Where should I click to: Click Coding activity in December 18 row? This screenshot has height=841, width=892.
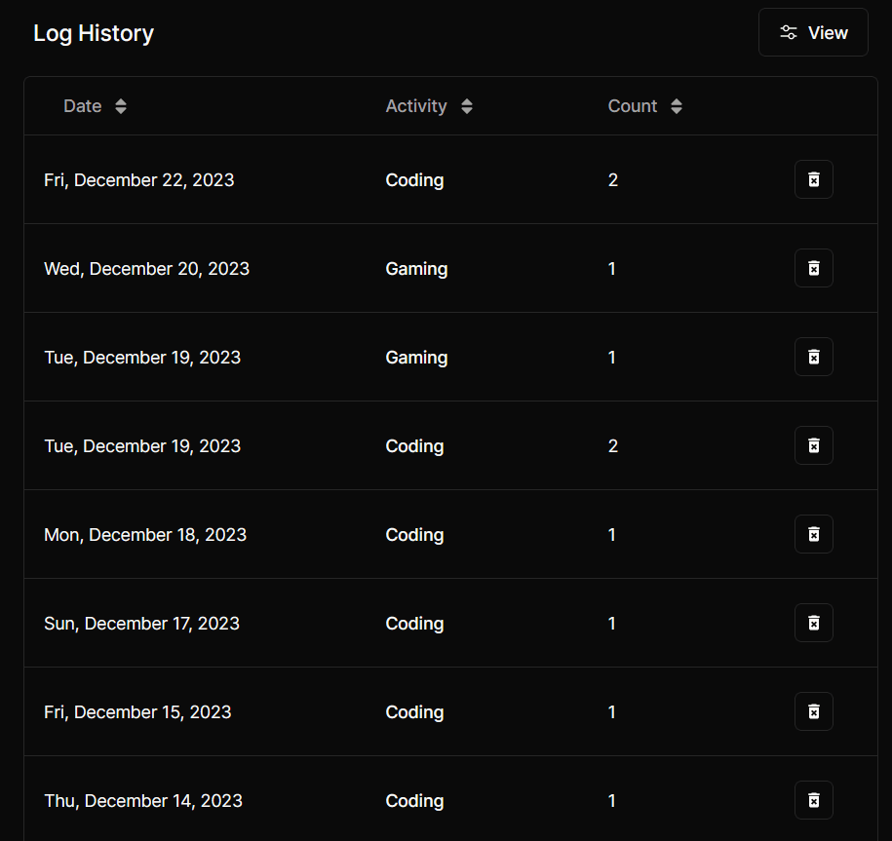coord(414,535)
